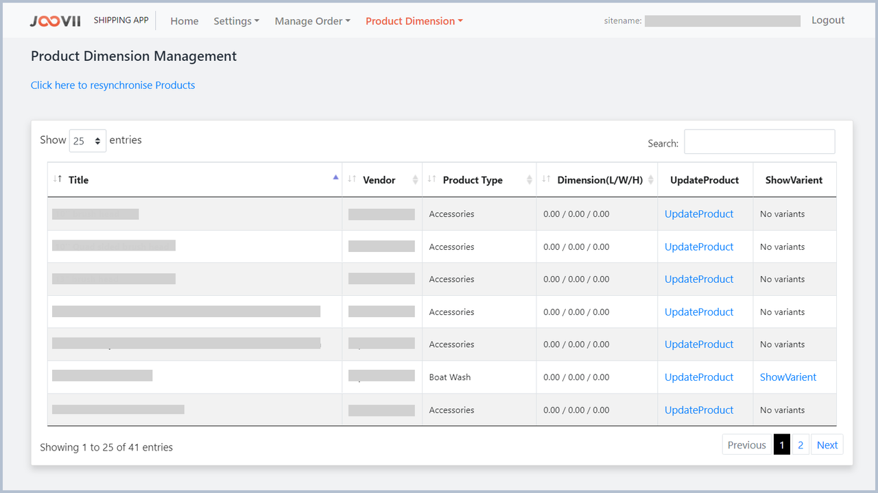Click the Product Type header inactive sort arrows

(x=529, y=179)
